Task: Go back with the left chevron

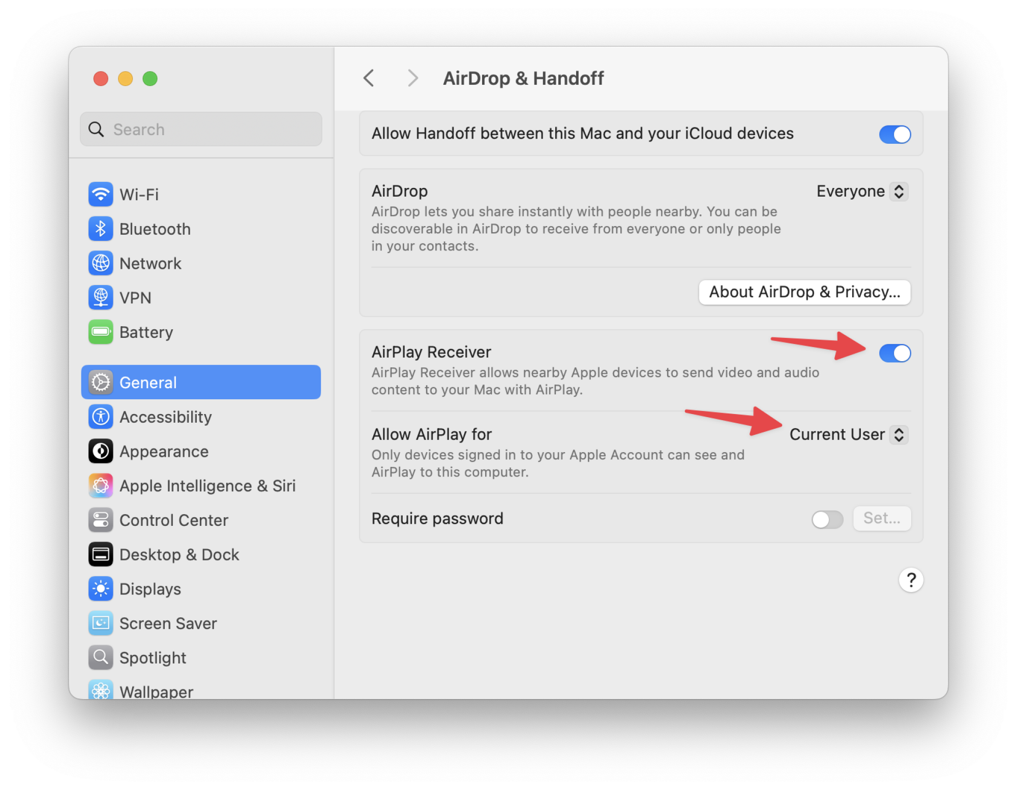Action: click(x=369, y=78)
